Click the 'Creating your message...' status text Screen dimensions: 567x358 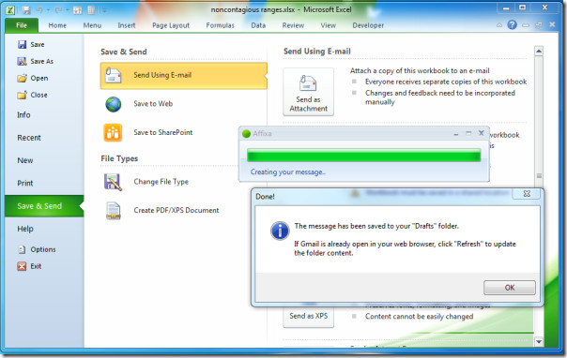(x=288, y=172)
